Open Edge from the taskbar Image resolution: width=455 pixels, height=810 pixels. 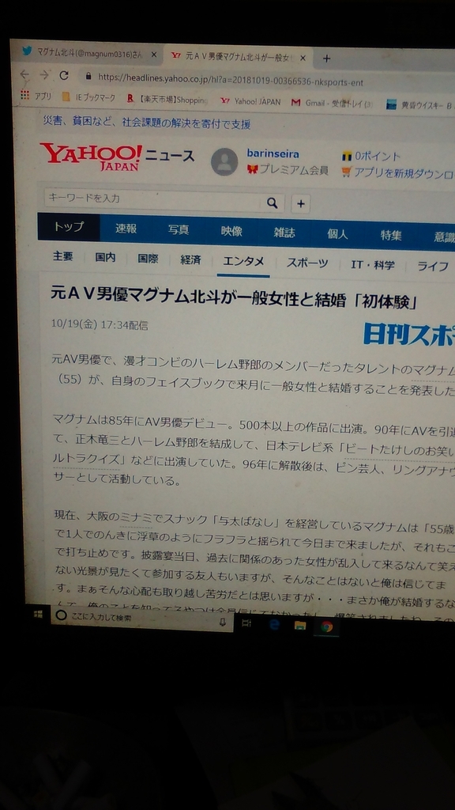coord(274,625)
